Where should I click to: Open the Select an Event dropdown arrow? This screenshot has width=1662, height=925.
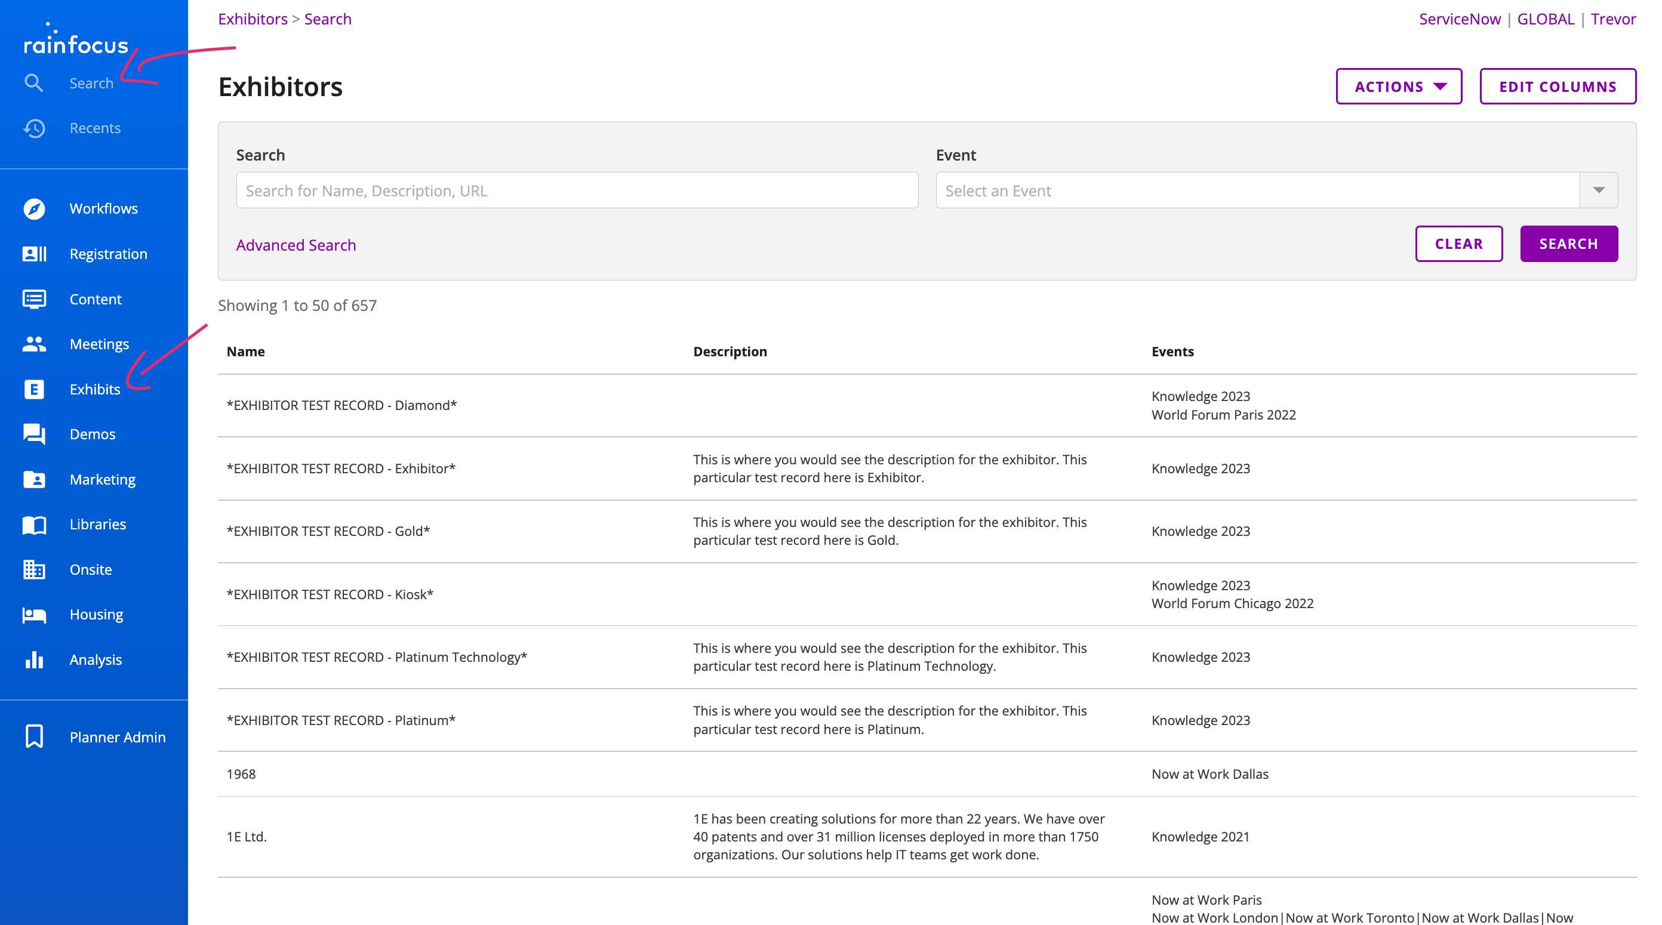click(x=1598, y=190)
